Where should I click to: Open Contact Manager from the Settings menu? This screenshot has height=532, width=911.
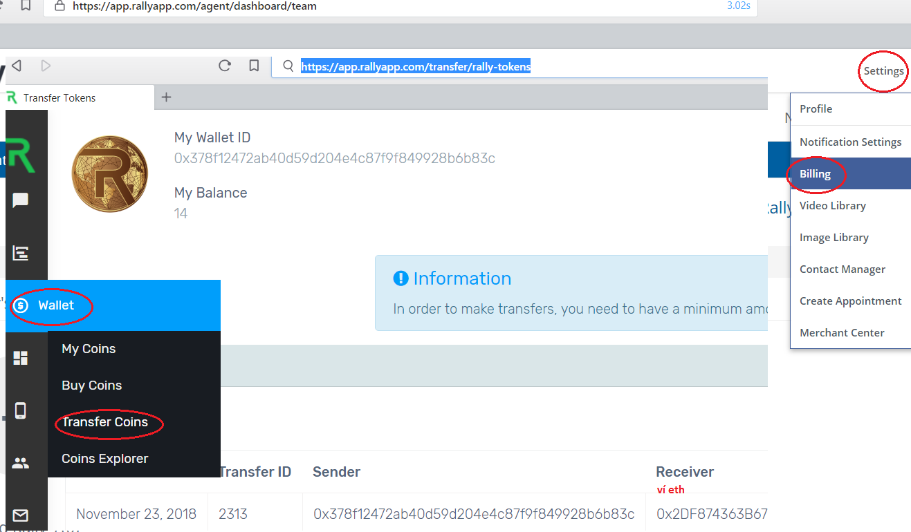click(851, 269)
